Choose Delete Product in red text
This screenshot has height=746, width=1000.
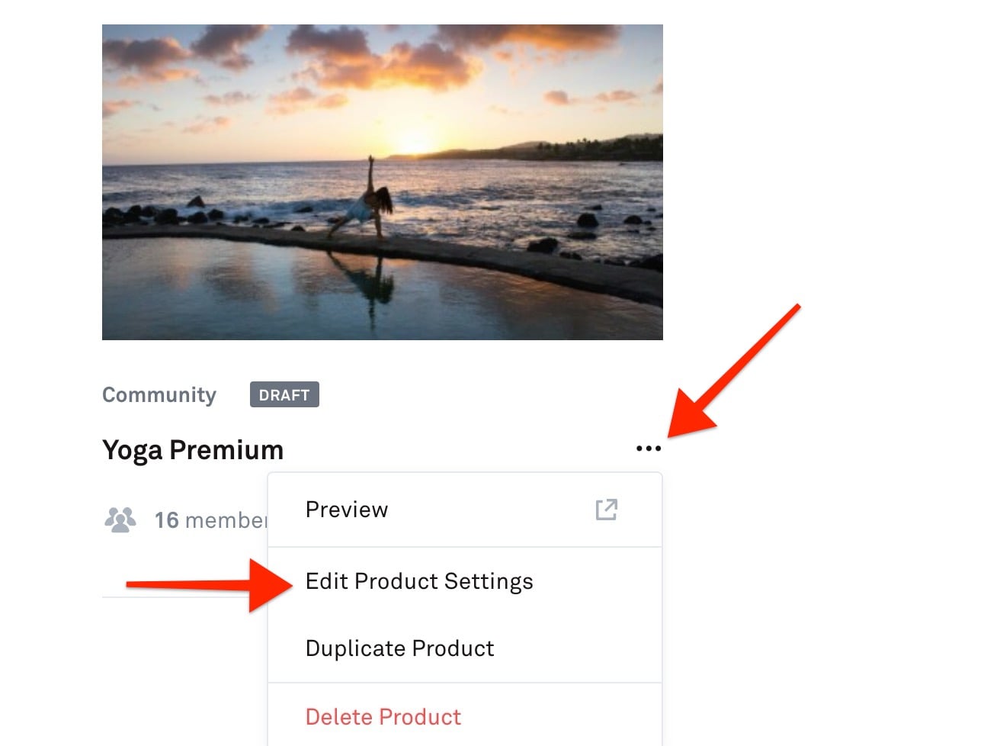[383, 717]
